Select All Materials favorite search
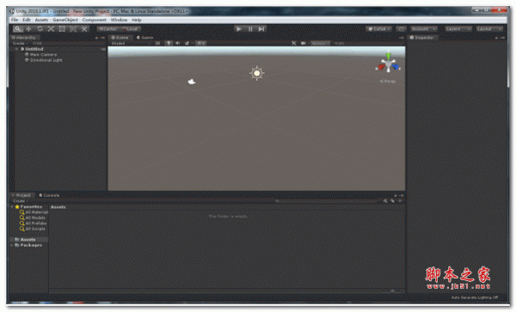This screenshot has height=312, width=516. [34, 212]
